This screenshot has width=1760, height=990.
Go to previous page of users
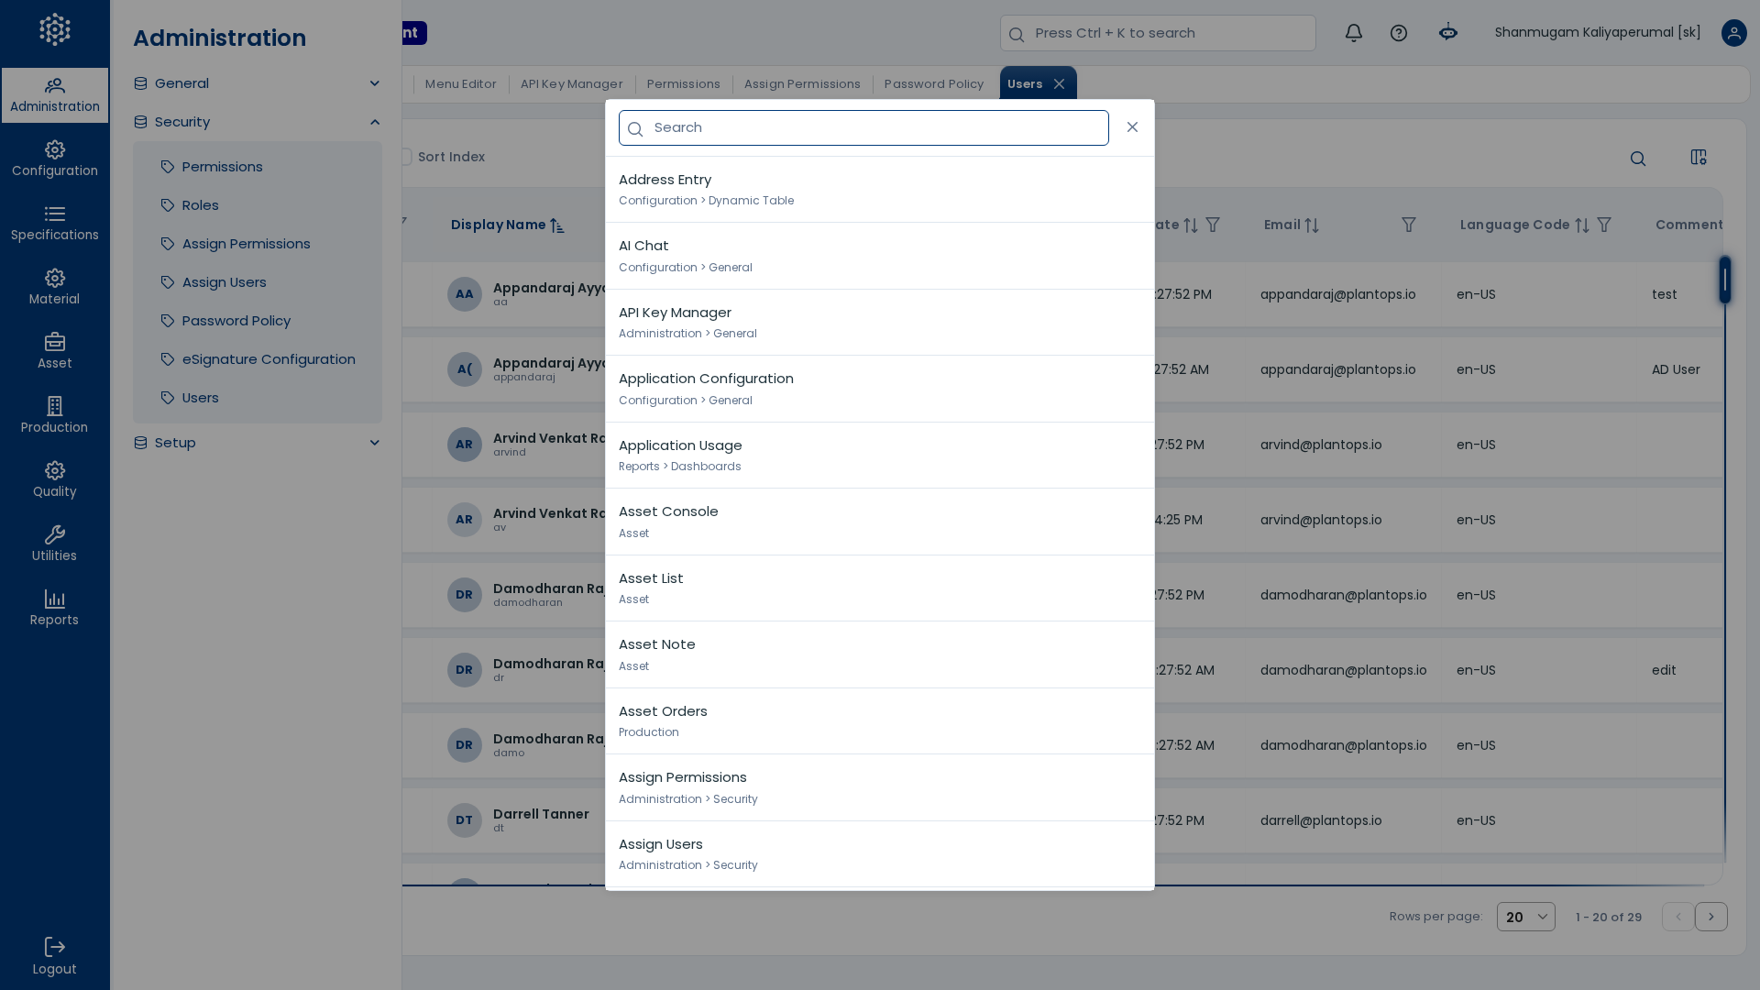coord(1678,917)
